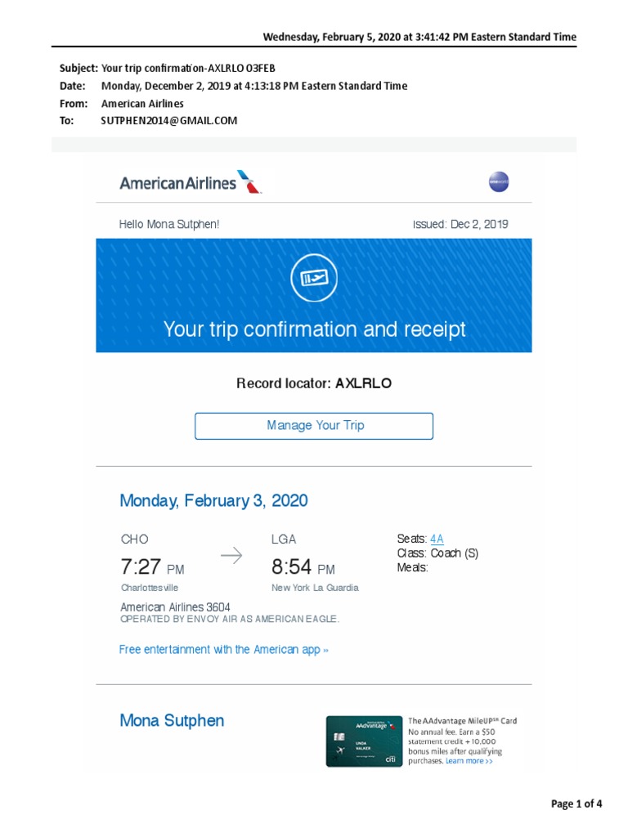Click the LGA arrival airport code

coord(284,539)
